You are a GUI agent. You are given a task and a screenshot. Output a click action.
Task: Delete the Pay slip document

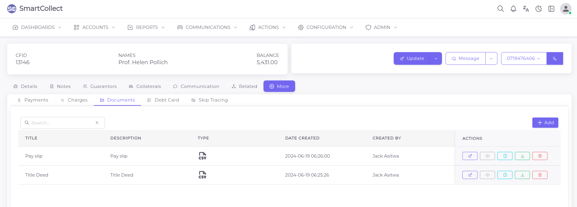click(x=540, y=156)
